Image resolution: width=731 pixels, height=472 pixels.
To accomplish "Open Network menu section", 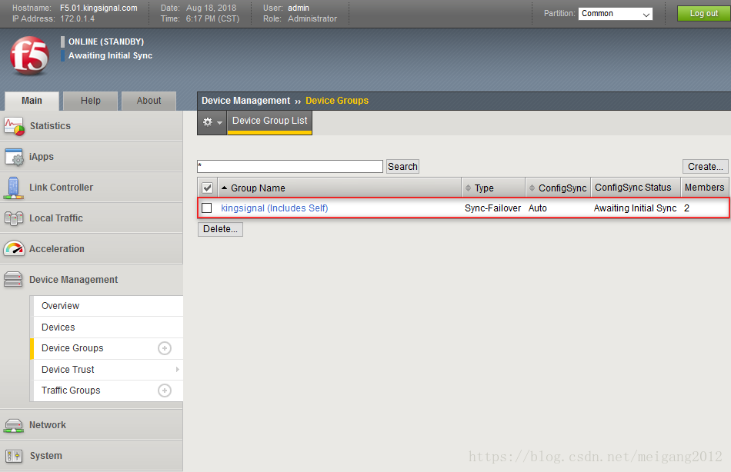I will (x=92, y=425).
